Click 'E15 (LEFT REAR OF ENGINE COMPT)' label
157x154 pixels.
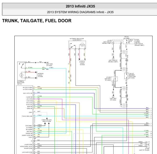(x=113, y=60)
